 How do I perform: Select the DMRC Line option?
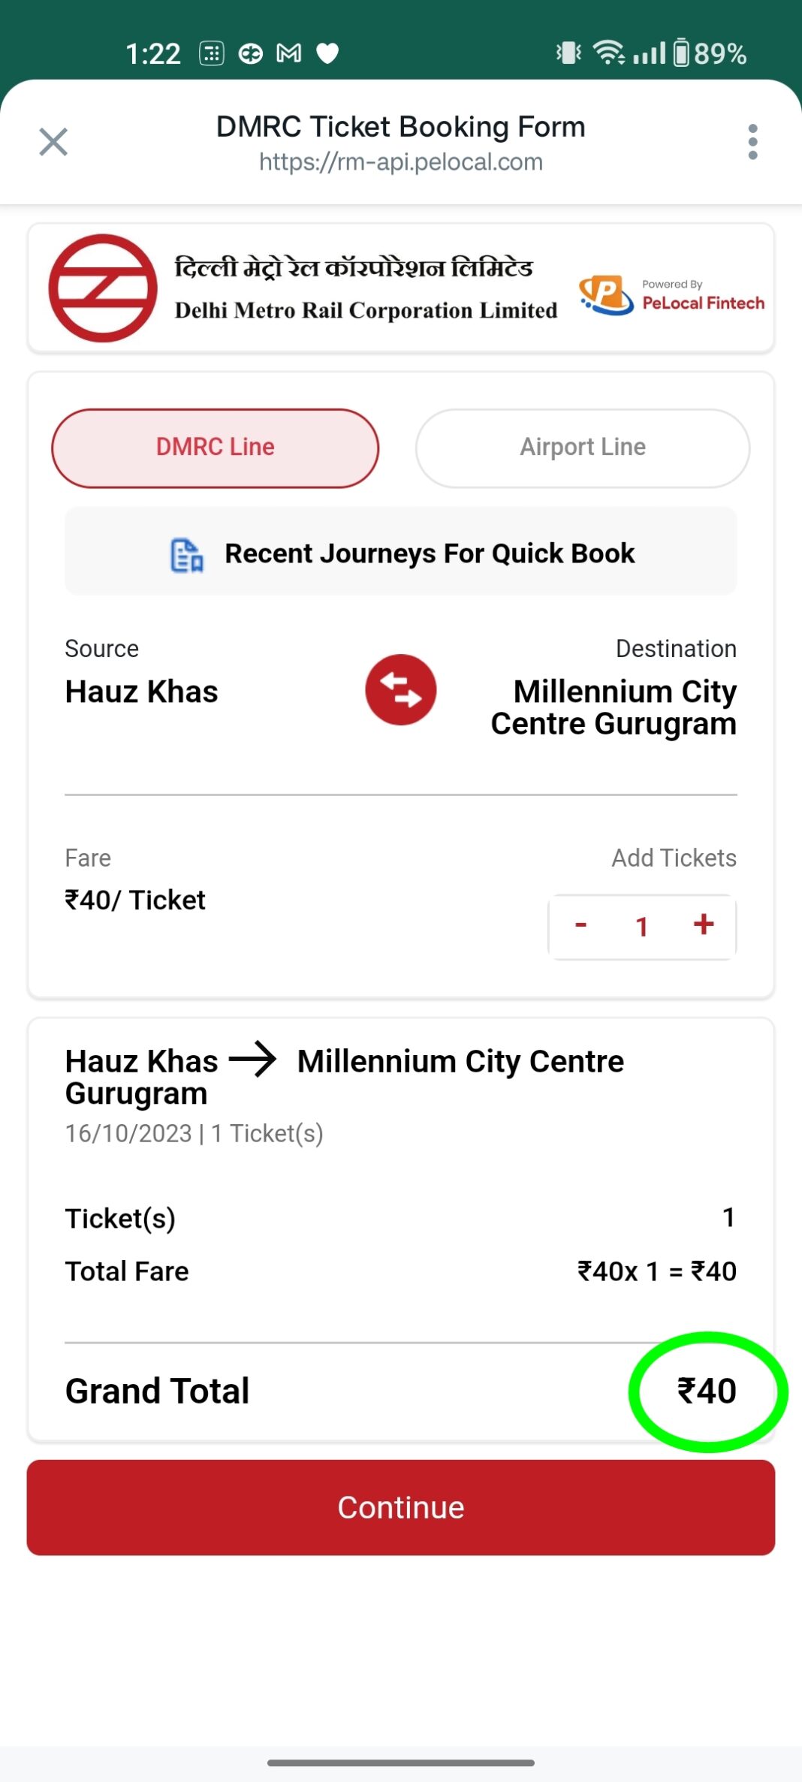pos(215,447)
